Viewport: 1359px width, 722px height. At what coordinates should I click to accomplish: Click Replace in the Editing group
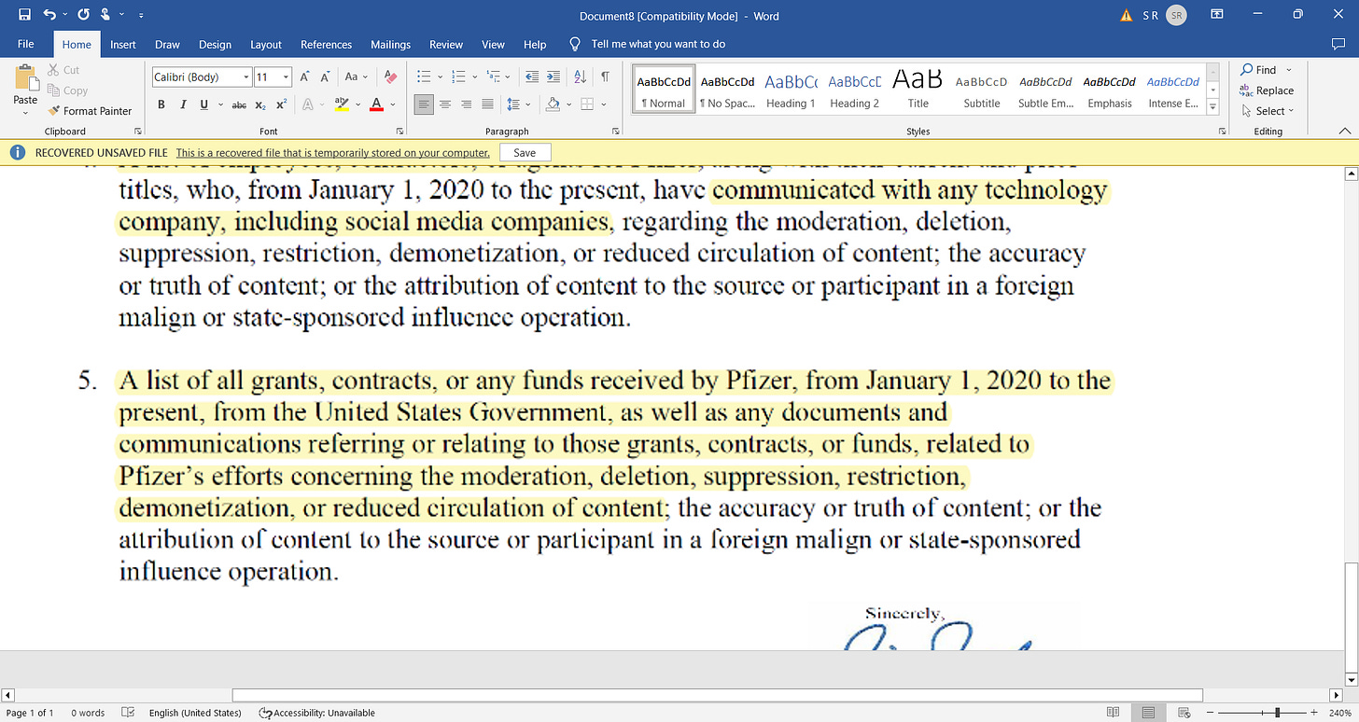pyautogui.click(x=1267, y=90)
